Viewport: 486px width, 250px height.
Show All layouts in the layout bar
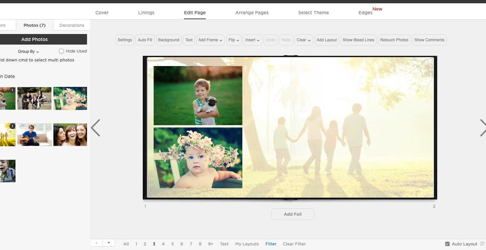(x=126, y=244)
